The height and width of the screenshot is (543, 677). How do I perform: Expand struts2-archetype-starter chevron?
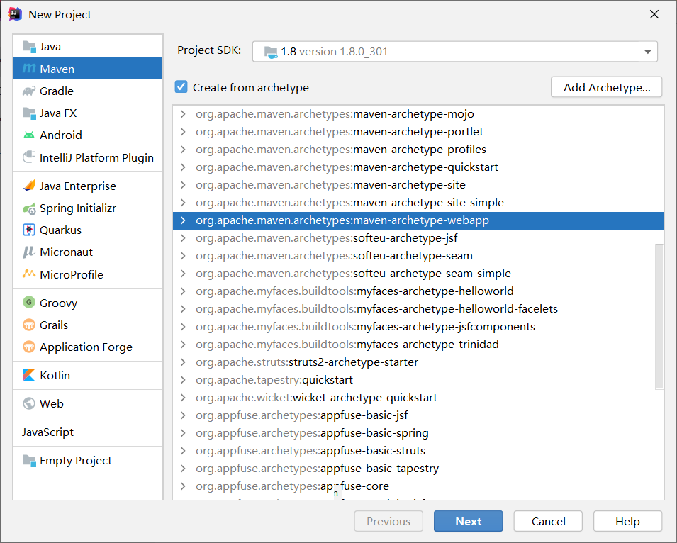(x=183, y=362)
